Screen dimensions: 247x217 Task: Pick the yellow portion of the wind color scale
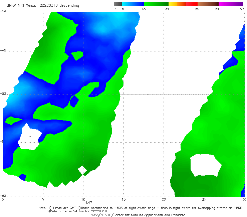click(x=173, y=4)
